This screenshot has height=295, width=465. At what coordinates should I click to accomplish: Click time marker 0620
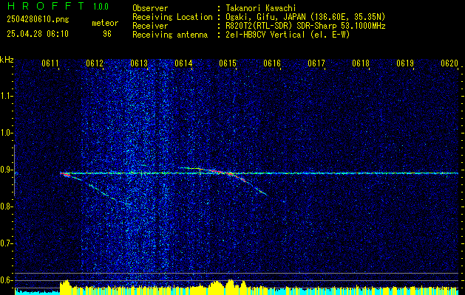449,63
